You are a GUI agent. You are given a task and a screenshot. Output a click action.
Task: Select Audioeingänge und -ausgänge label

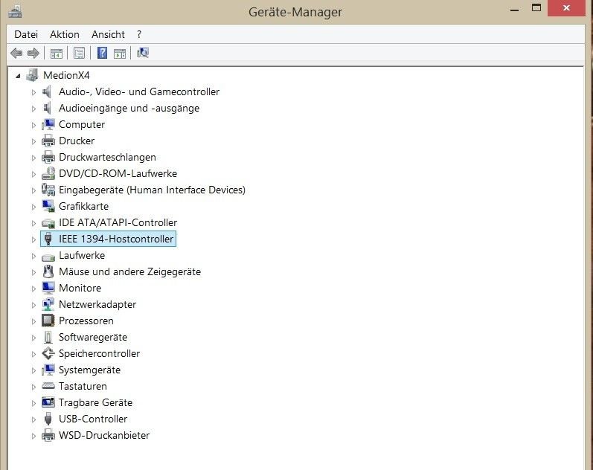coord(129,108)
